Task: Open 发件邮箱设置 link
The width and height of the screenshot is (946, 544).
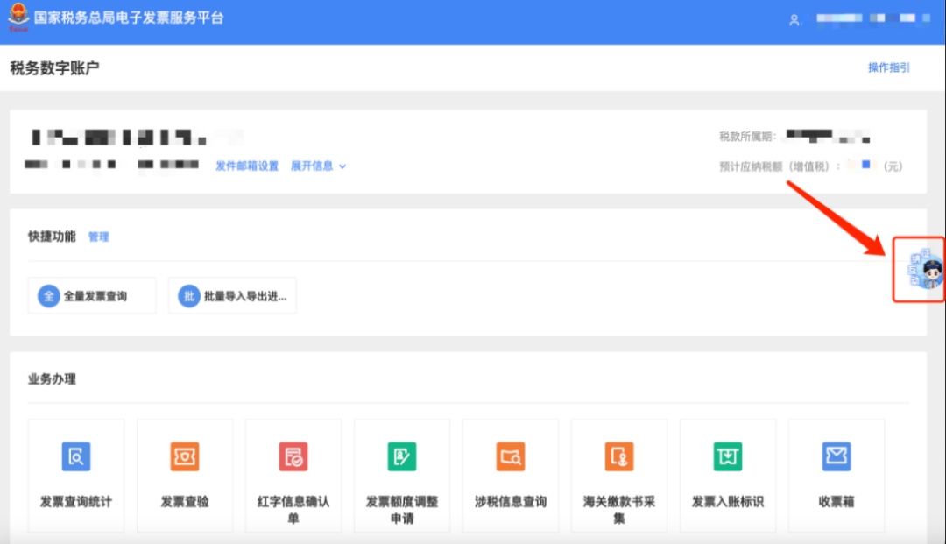Action: [x=247, y=166]
